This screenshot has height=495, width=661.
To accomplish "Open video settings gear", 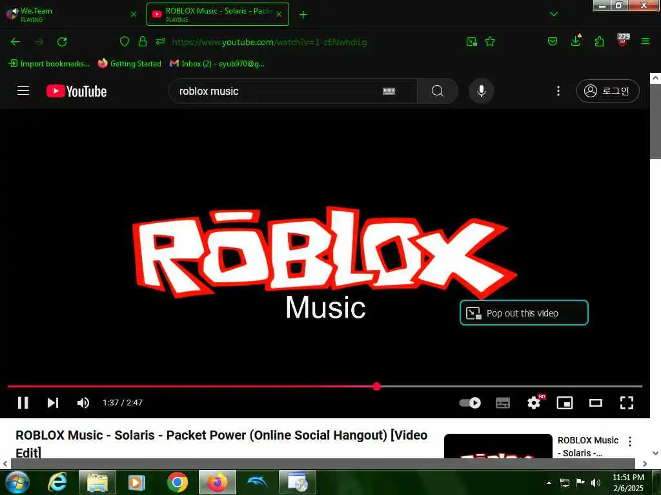I will pos(534,403).
